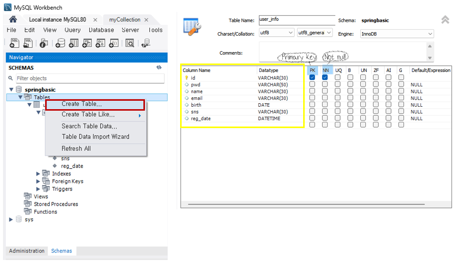
Task: Open a SQL script file icon
Action: click(x=28, y=43)
